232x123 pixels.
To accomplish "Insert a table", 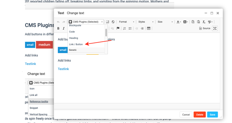I will click(149, 28).
